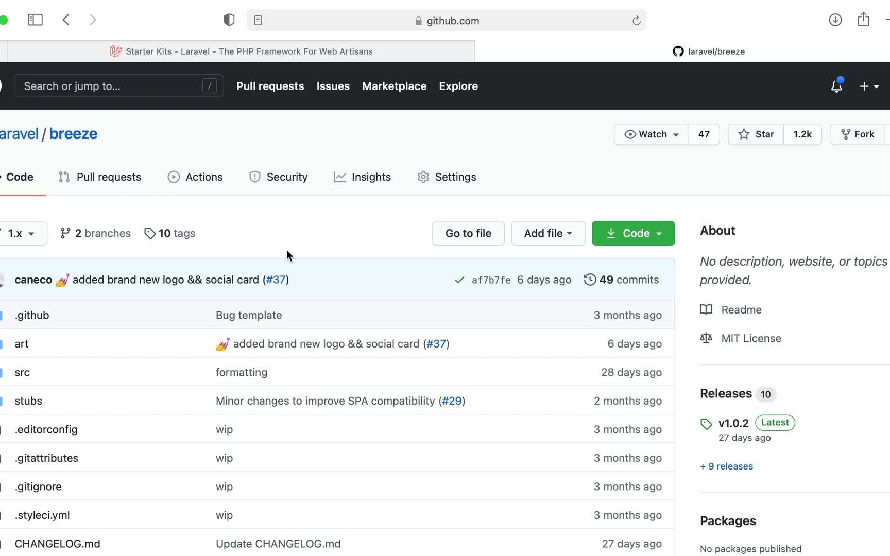Screen dimensions: 890x556
Task: Switch to the Starter Kits Laravel browser tab
Action: click(241, 51)
